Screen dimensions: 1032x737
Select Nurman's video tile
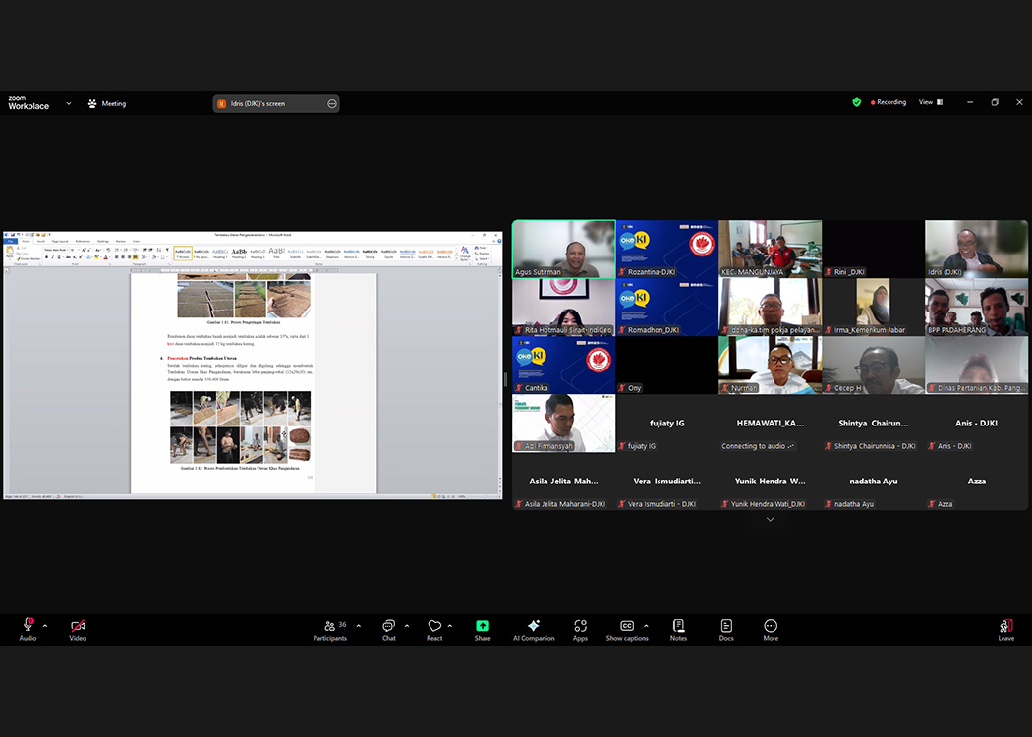coord(770,365)
